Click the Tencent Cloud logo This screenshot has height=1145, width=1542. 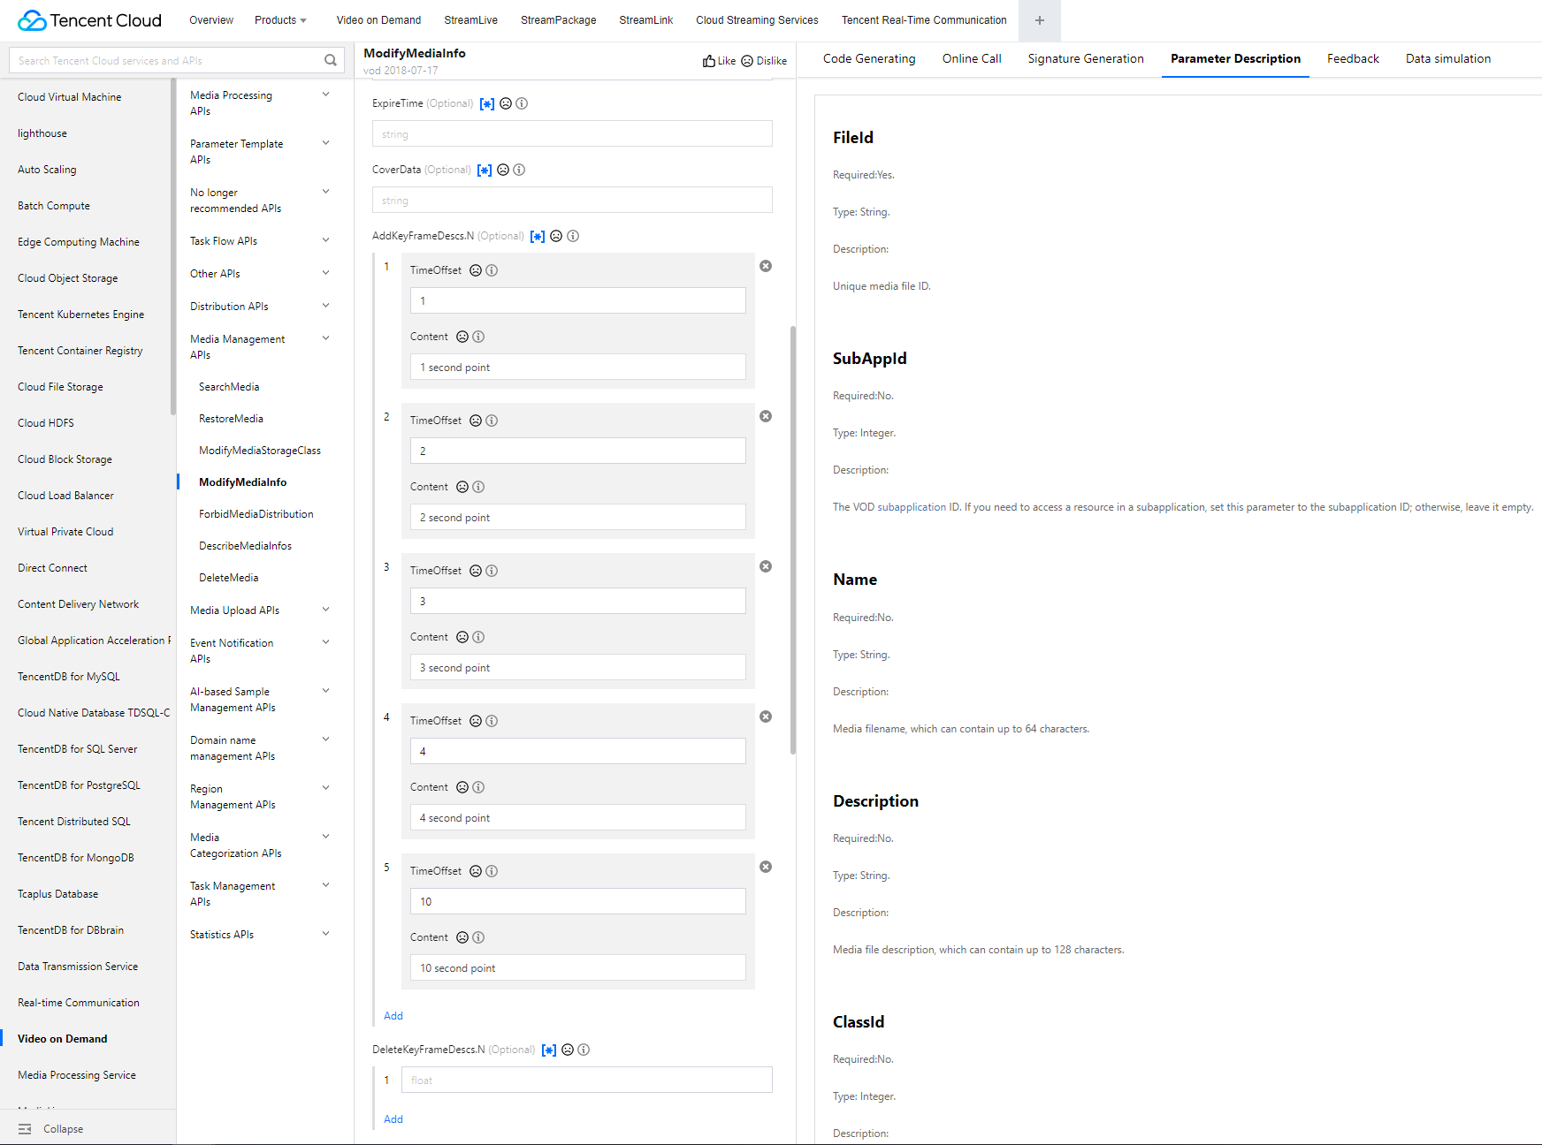tap(89, 20)
